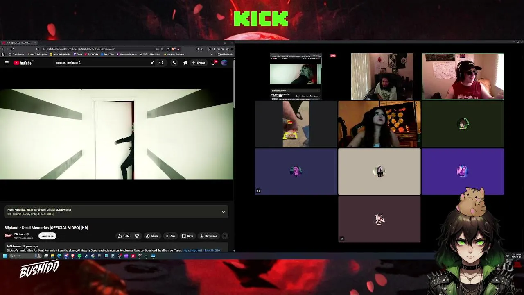
Task: Open the bookmarks overflow chevron
Action: click(212, 54)
